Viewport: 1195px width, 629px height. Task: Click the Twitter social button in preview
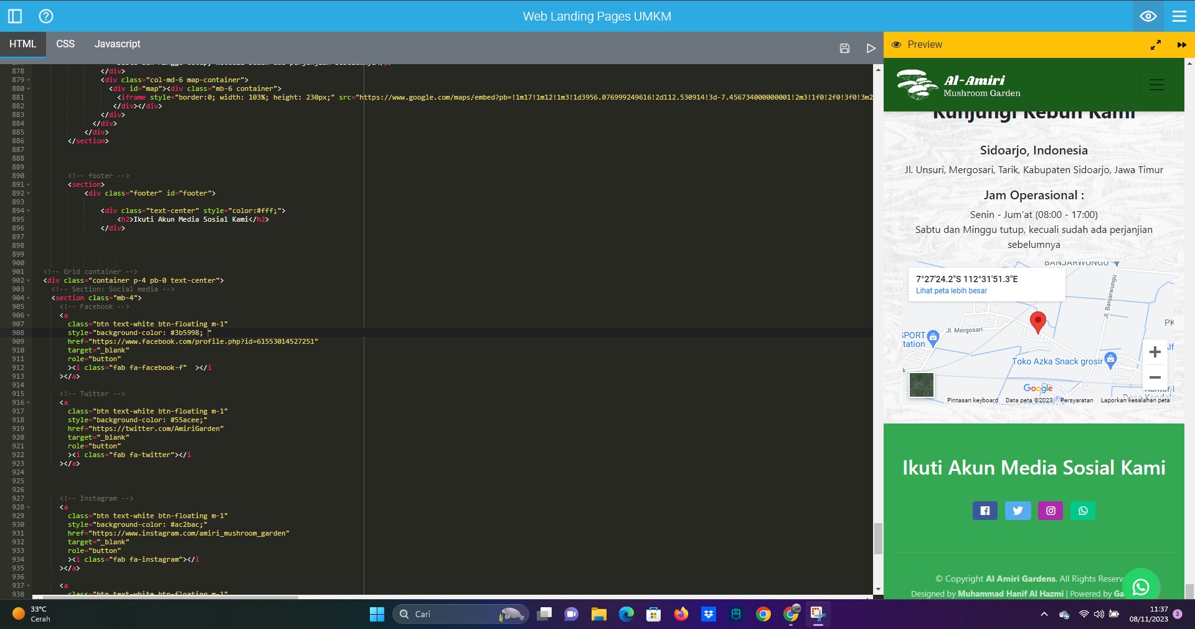pos(1018,511)
